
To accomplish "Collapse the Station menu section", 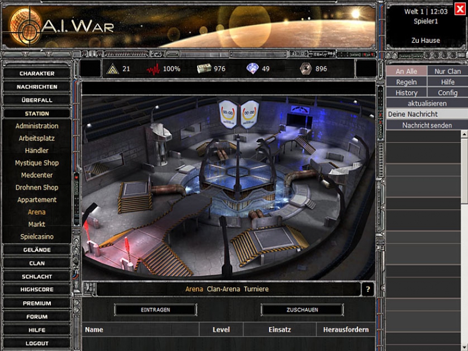I will tap(37, 113).
